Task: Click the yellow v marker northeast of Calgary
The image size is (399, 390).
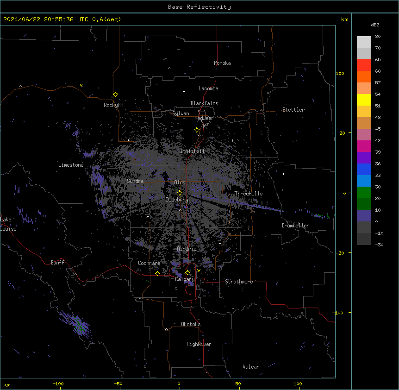Action: (x=199, y=270)
